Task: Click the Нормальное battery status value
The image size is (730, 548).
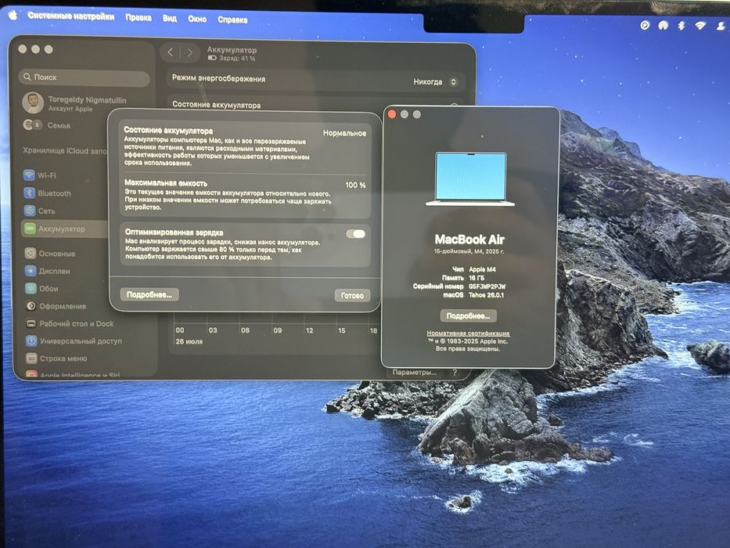Action: click(344, 133)
